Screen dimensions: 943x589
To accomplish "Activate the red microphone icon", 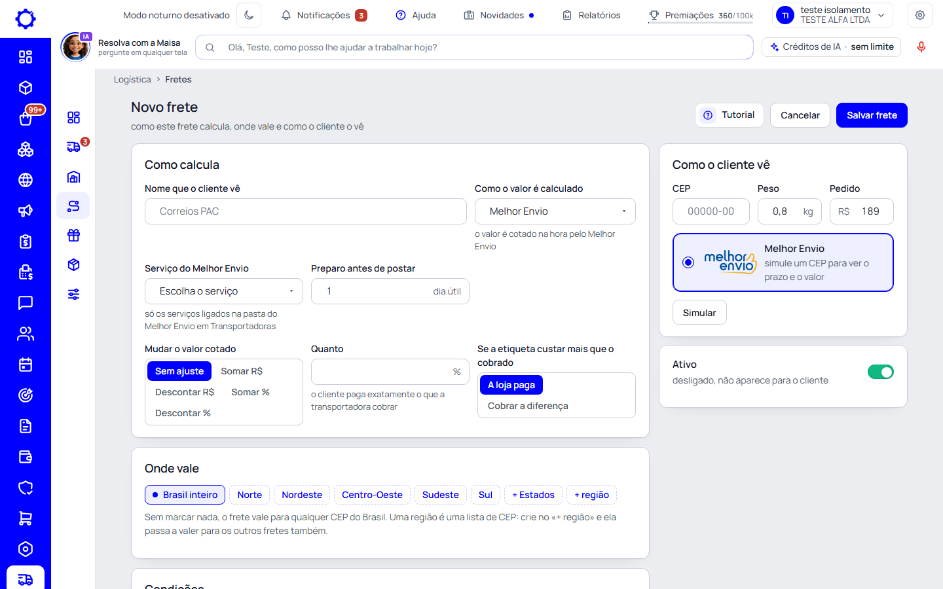I will click(x=921, y=47).
